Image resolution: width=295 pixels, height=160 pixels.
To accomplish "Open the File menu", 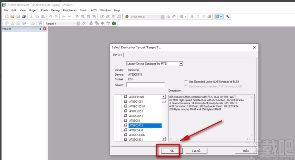I will 6,10.
